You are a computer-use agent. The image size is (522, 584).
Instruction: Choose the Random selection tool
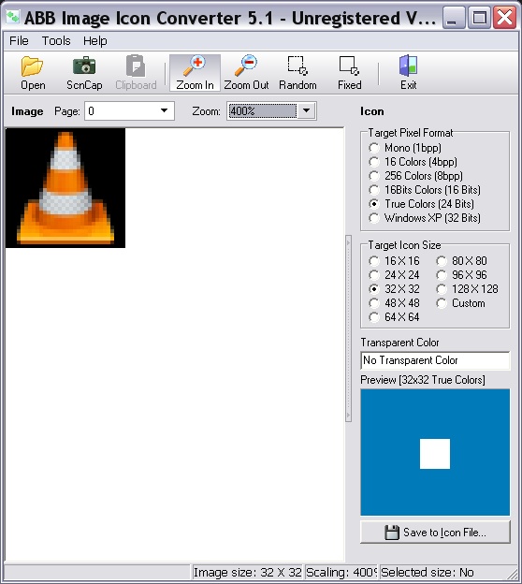[297, 73]
